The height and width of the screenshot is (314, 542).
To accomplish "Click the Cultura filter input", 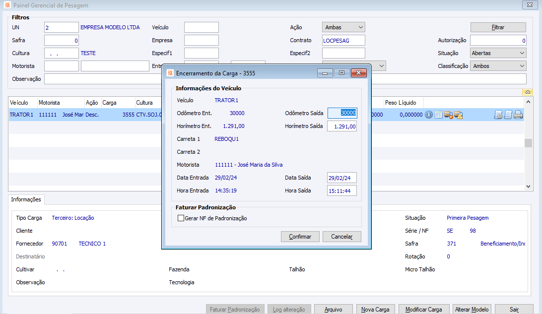I will point(62,53).
